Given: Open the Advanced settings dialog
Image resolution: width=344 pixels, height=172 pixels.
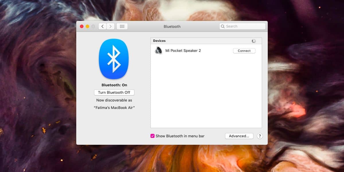Looking at the screenshot, I should pos(239,136).
